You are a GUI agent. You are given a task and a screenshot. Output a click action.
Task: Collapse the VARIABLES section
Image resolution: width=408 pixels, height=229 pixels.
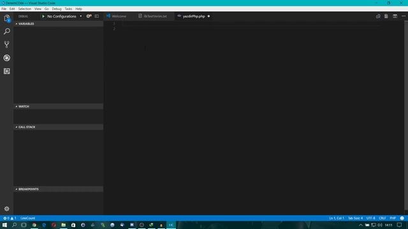coord(58,24)
